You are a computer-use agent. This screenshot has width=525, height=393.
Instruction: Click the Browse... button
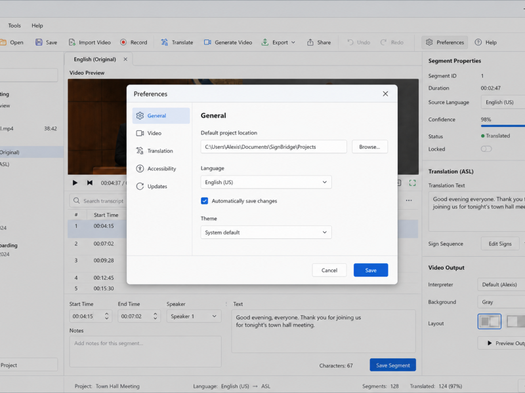pos(369,147)
